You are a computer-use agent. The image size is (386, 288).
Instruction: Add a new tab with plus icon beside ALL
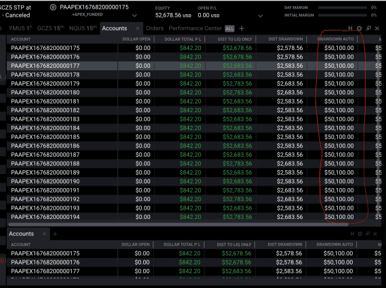click(x=241, y=28)
